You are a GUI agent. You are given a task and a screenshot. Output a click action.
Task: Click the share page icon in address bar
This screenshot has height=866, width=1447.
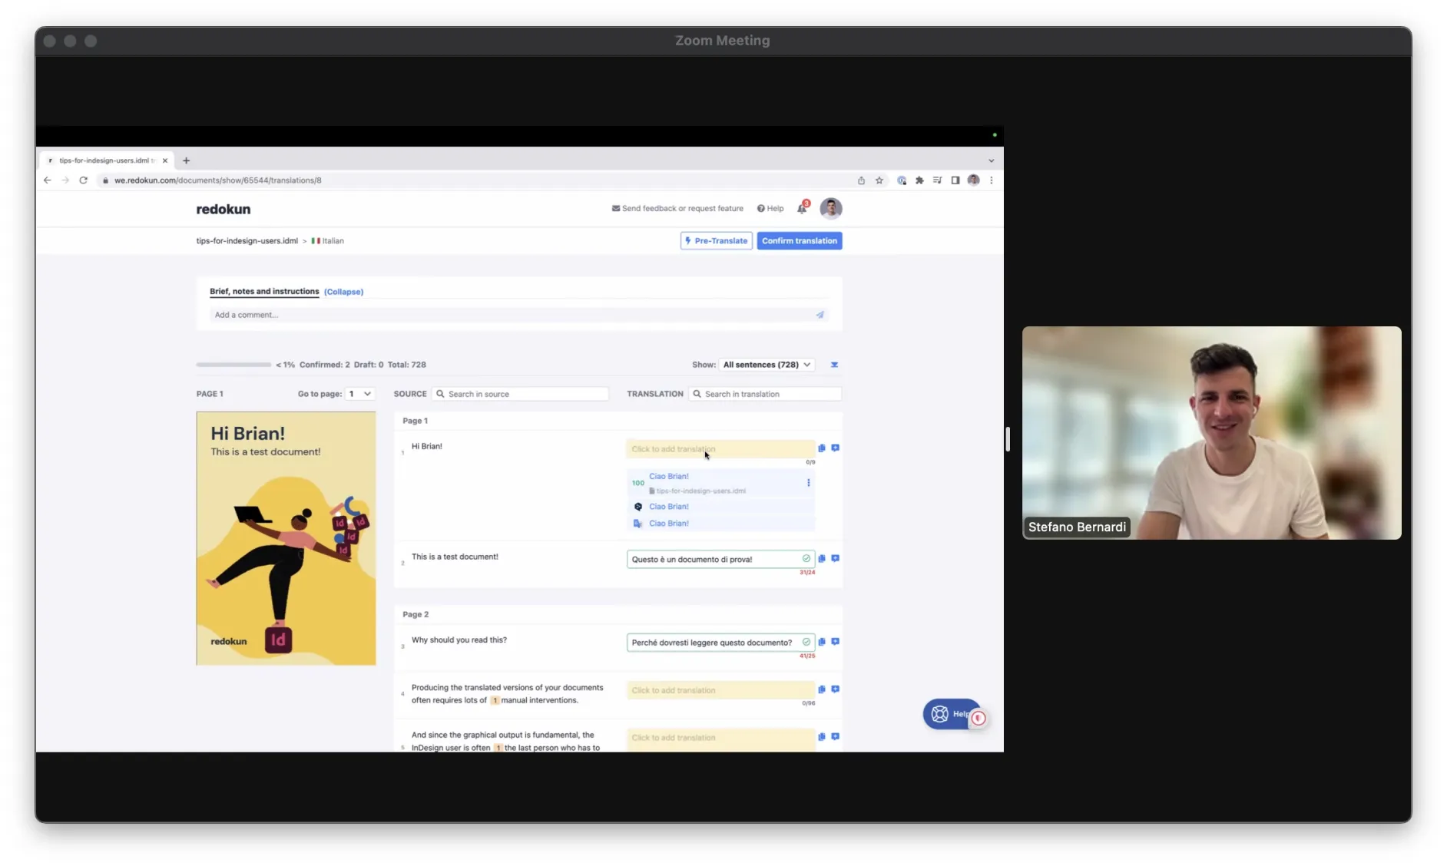[x=861, y=180]
